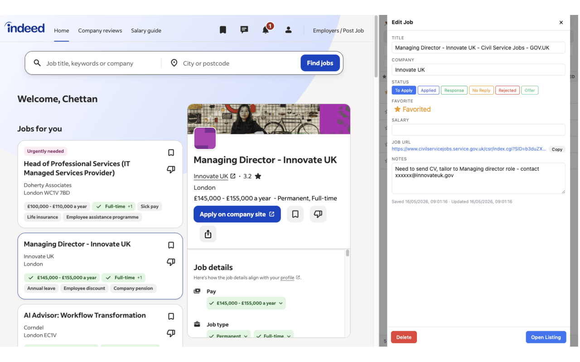Click the Find jobs button
The width and height of the screenshot is (580, 362).
(320, 63)
